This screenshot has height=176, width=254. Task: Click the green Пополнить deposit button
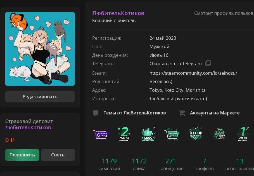tap(22, 155)
